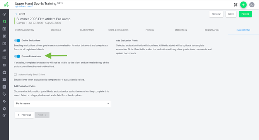Screen dimensions: 259x140
Task: Open the contact calendar icon below the jersey
Action: coord(4,43)
